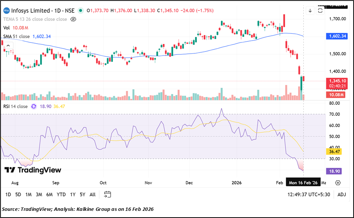The image size is (354, 218).
Task: Toggle fullscreen chart view icon
Action: tap(320, 11)
